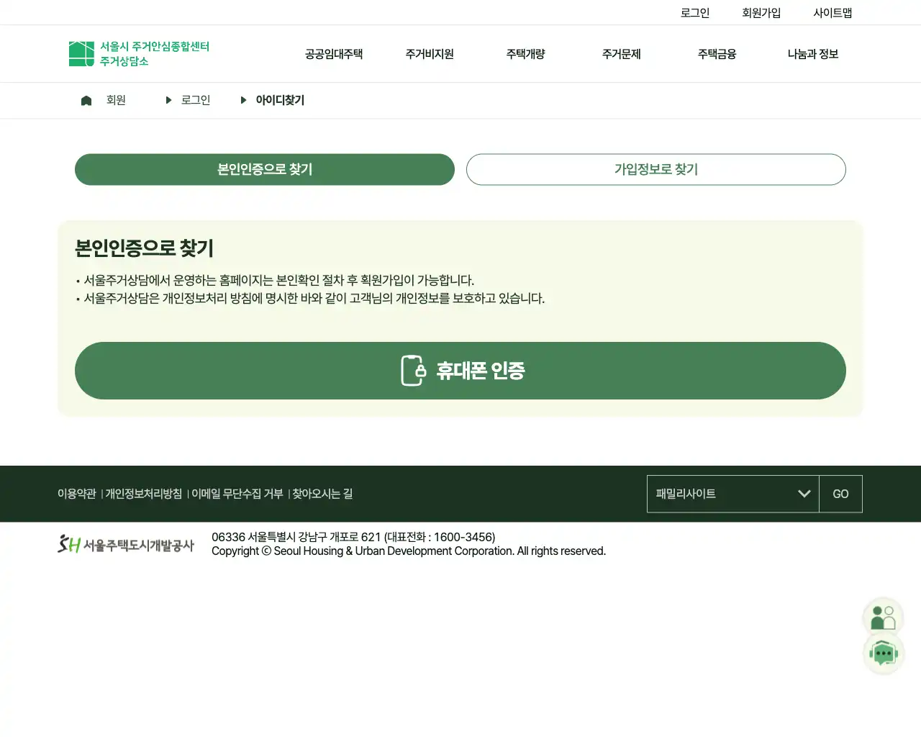
Task: Click the breadcrumb arrow before 아이디찾기
Action: [x=243, y=100]
